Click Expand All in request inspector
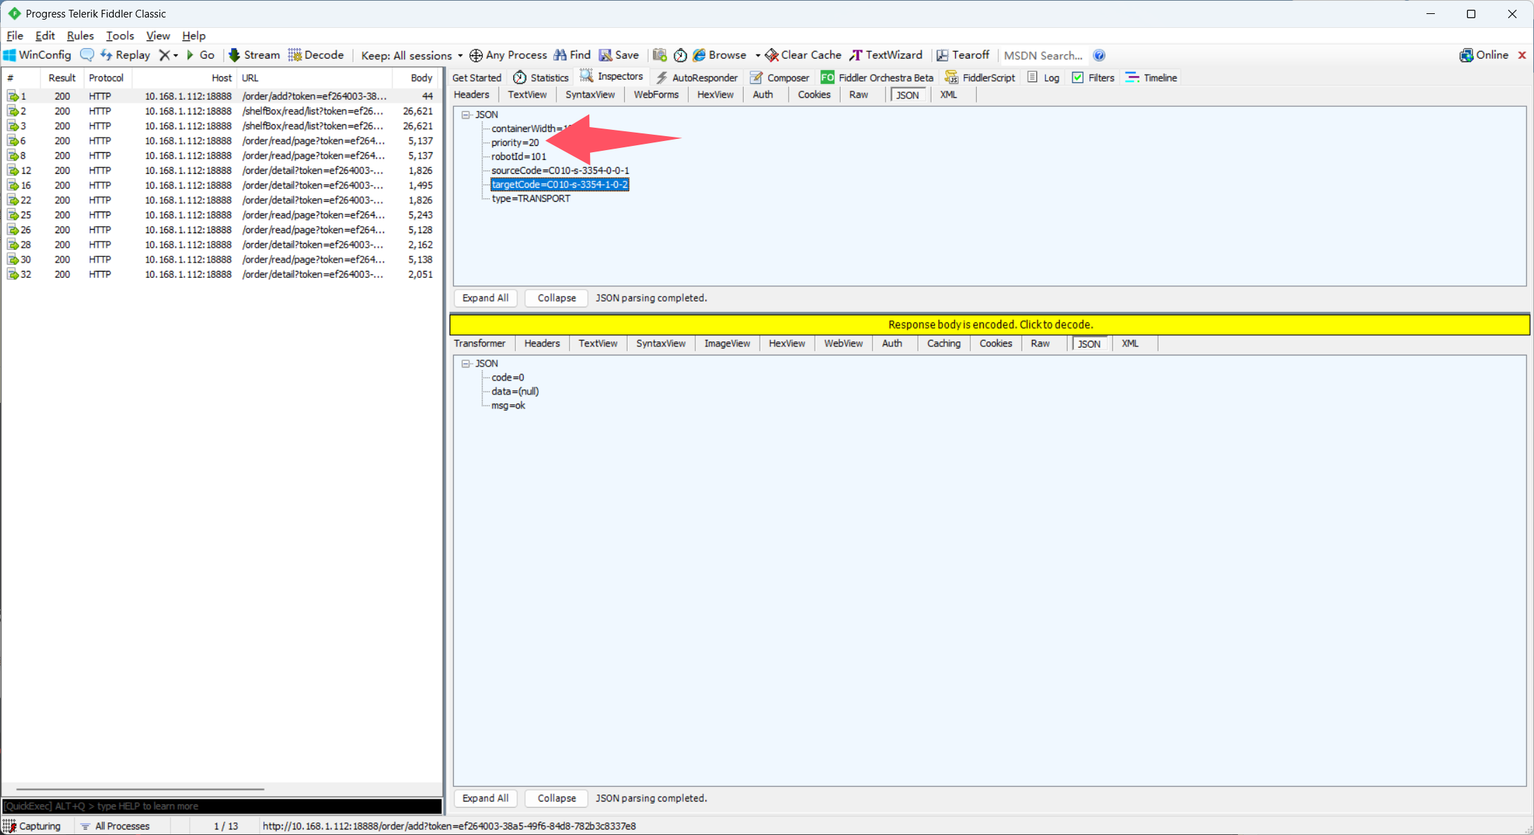The height and width of the screenshot is (835, 1534). coord(485,298)
